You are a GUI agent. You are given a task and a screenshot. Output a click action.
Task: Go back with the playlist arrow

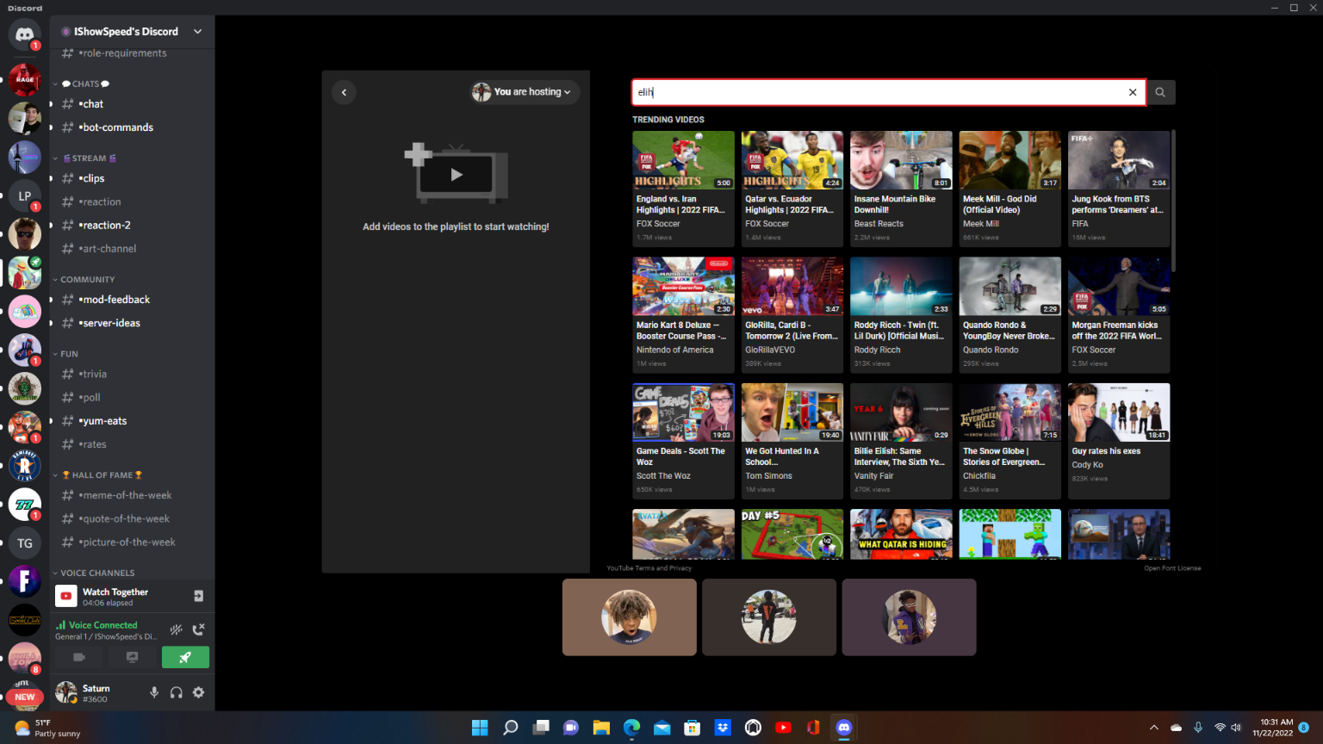point(344,92)
